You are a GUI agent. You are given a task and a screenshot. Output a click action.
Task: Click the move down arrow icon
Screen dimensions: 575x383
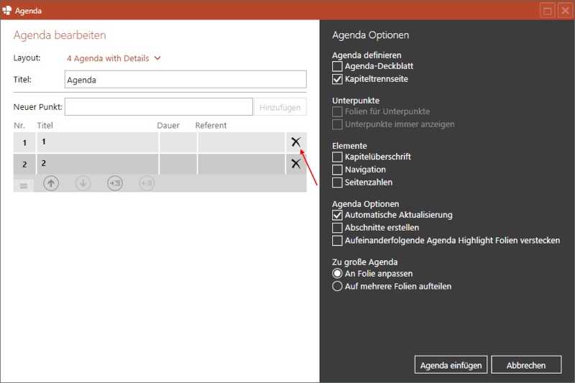pos(83,183)
